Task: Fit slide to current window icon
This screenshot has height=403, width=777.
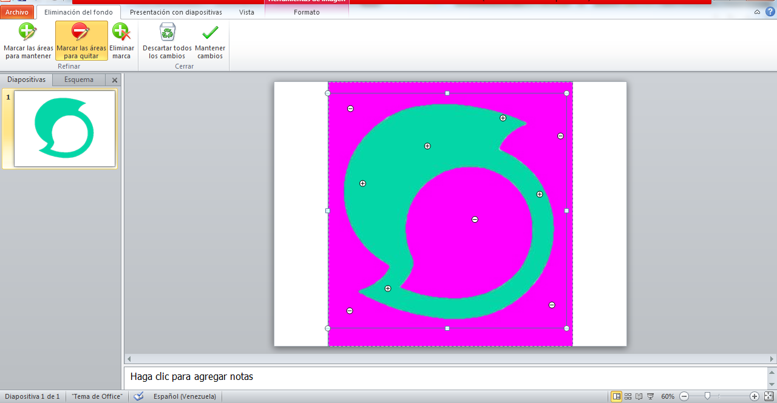Action: click(768, 396)
